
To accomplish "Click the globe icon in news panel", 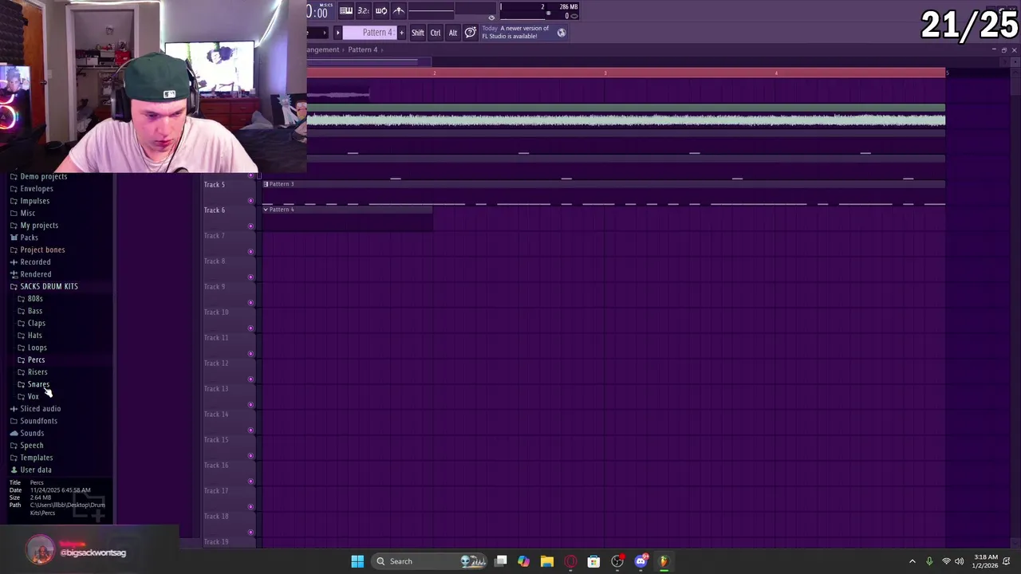I will click(562, 33).
